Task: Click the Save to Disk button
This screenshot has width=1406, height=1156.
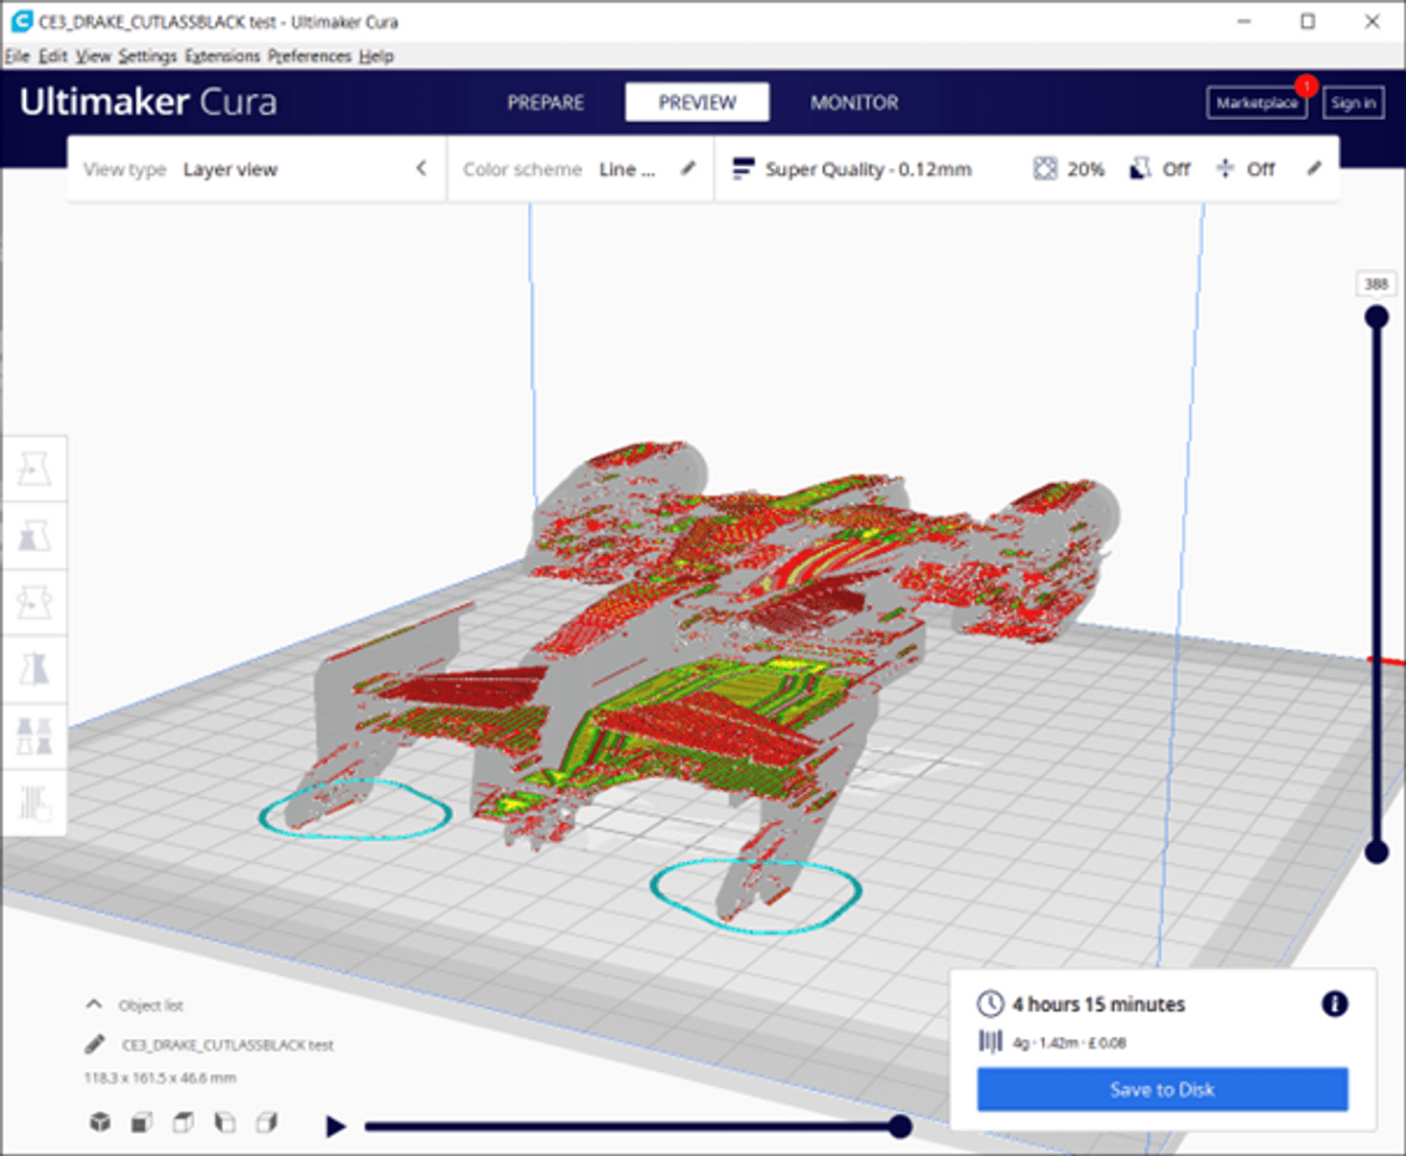Action: pos(1162,1089)
